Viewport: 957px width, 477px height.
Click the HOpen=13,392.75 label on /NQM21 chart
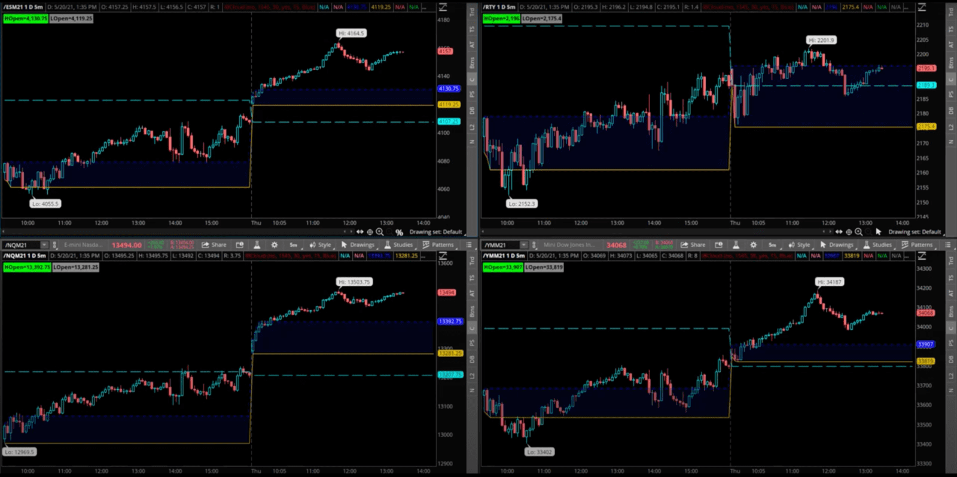(x=27, y=267)
